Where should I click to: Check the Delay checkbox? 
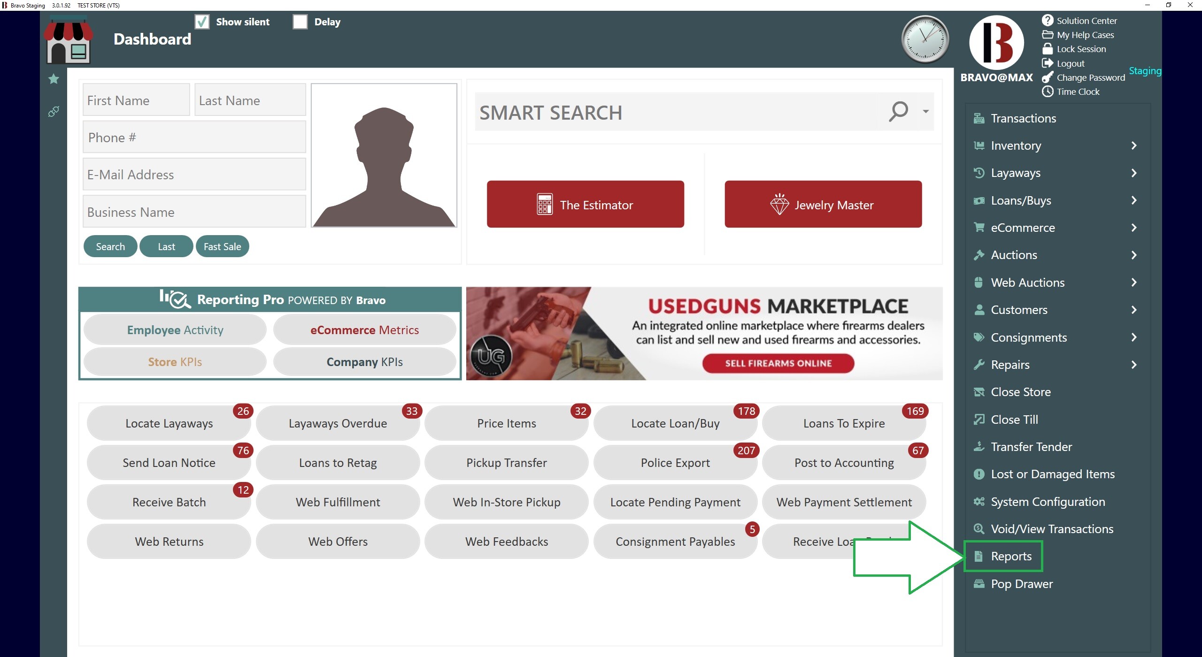coord(300,22)
